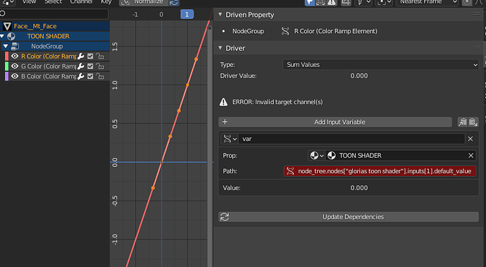Viewport: 486px width, 267px height.
Task: Paste driver variables with the paste icon
Action: tap(473, 122)
